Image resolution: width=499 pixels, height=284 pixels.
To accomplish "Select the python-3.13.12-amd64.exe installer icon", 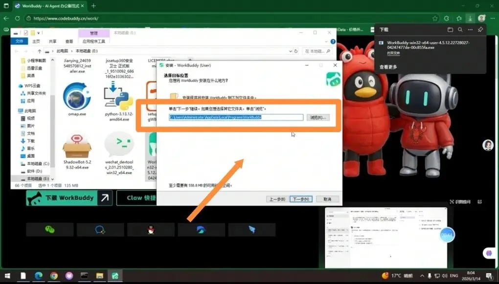I will coord(119,95).
